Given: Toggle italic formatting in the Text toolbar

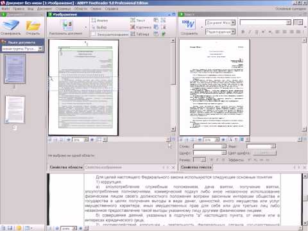Looking at the screenshot, I should pyautogui.click(x=250, y=32).
